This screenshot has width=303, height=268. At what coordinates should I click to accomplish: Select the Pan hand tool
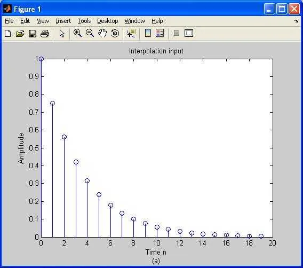tap(102, 33)
